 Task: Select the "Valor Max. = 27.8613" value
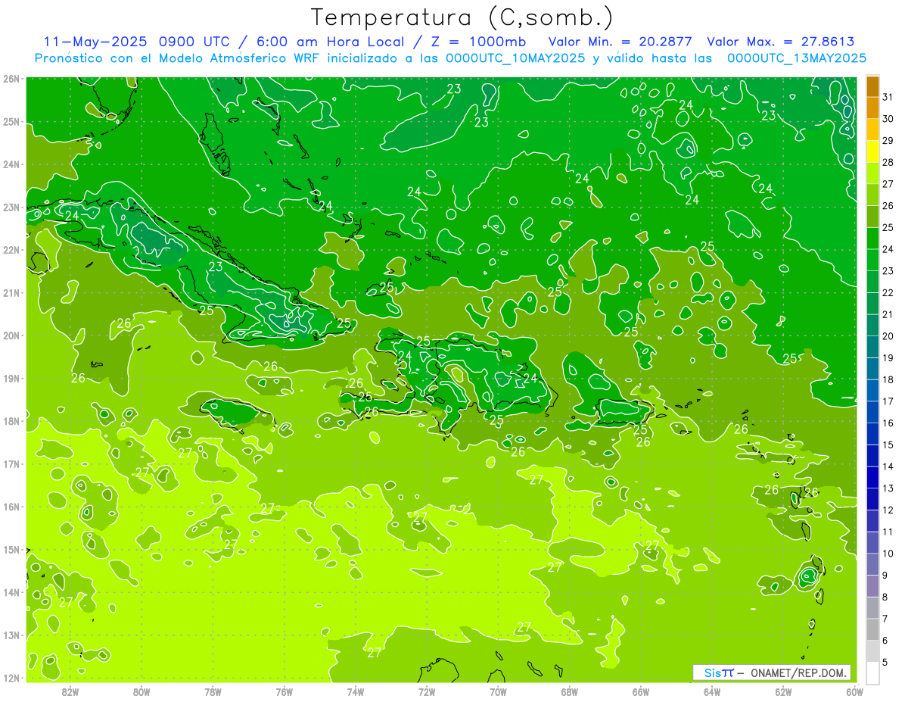[781, 42]
